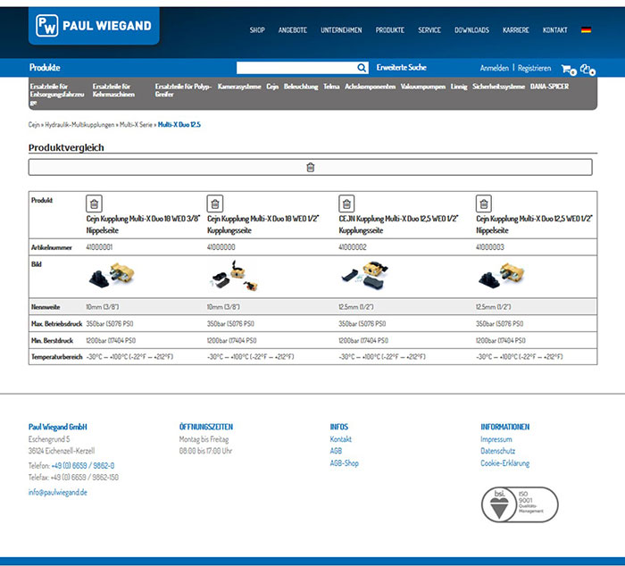Screen dimensions: 625x566
Task: Open the KONTAKT menu
Action: (554, 29)
